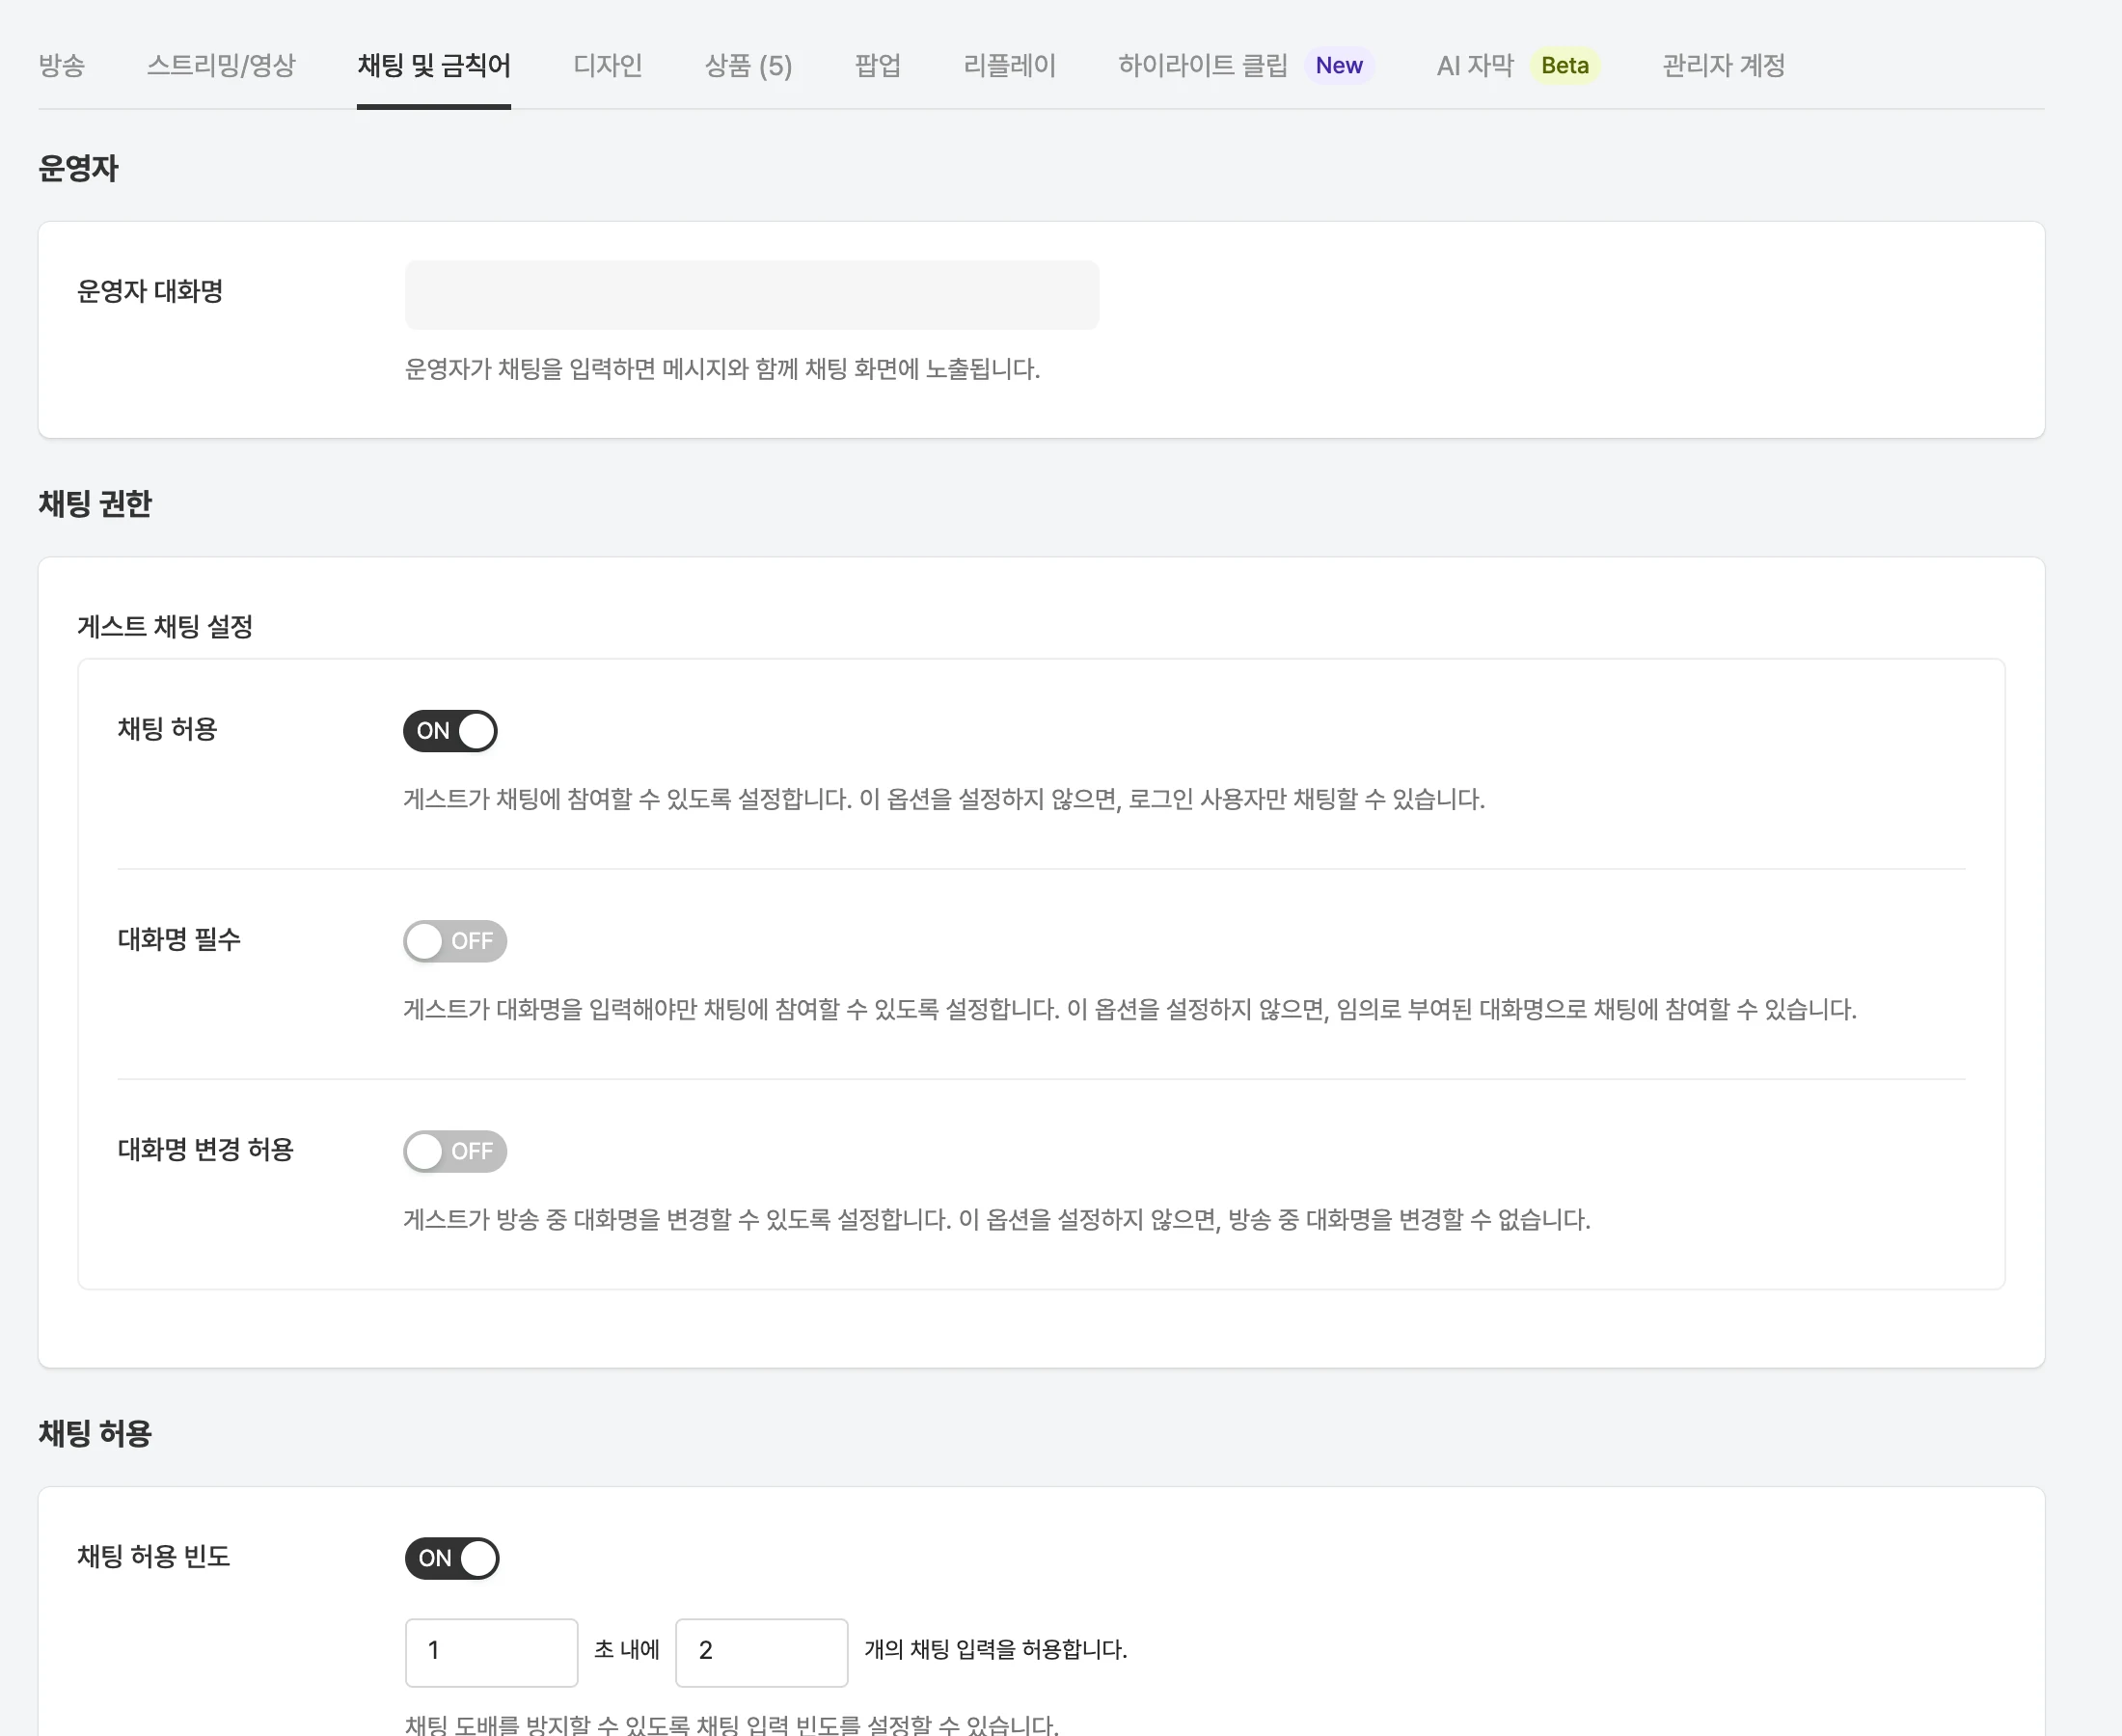Select the 채팅 및 금칙어 tab
This screenshot has height=1736, width=2122.
434,66
